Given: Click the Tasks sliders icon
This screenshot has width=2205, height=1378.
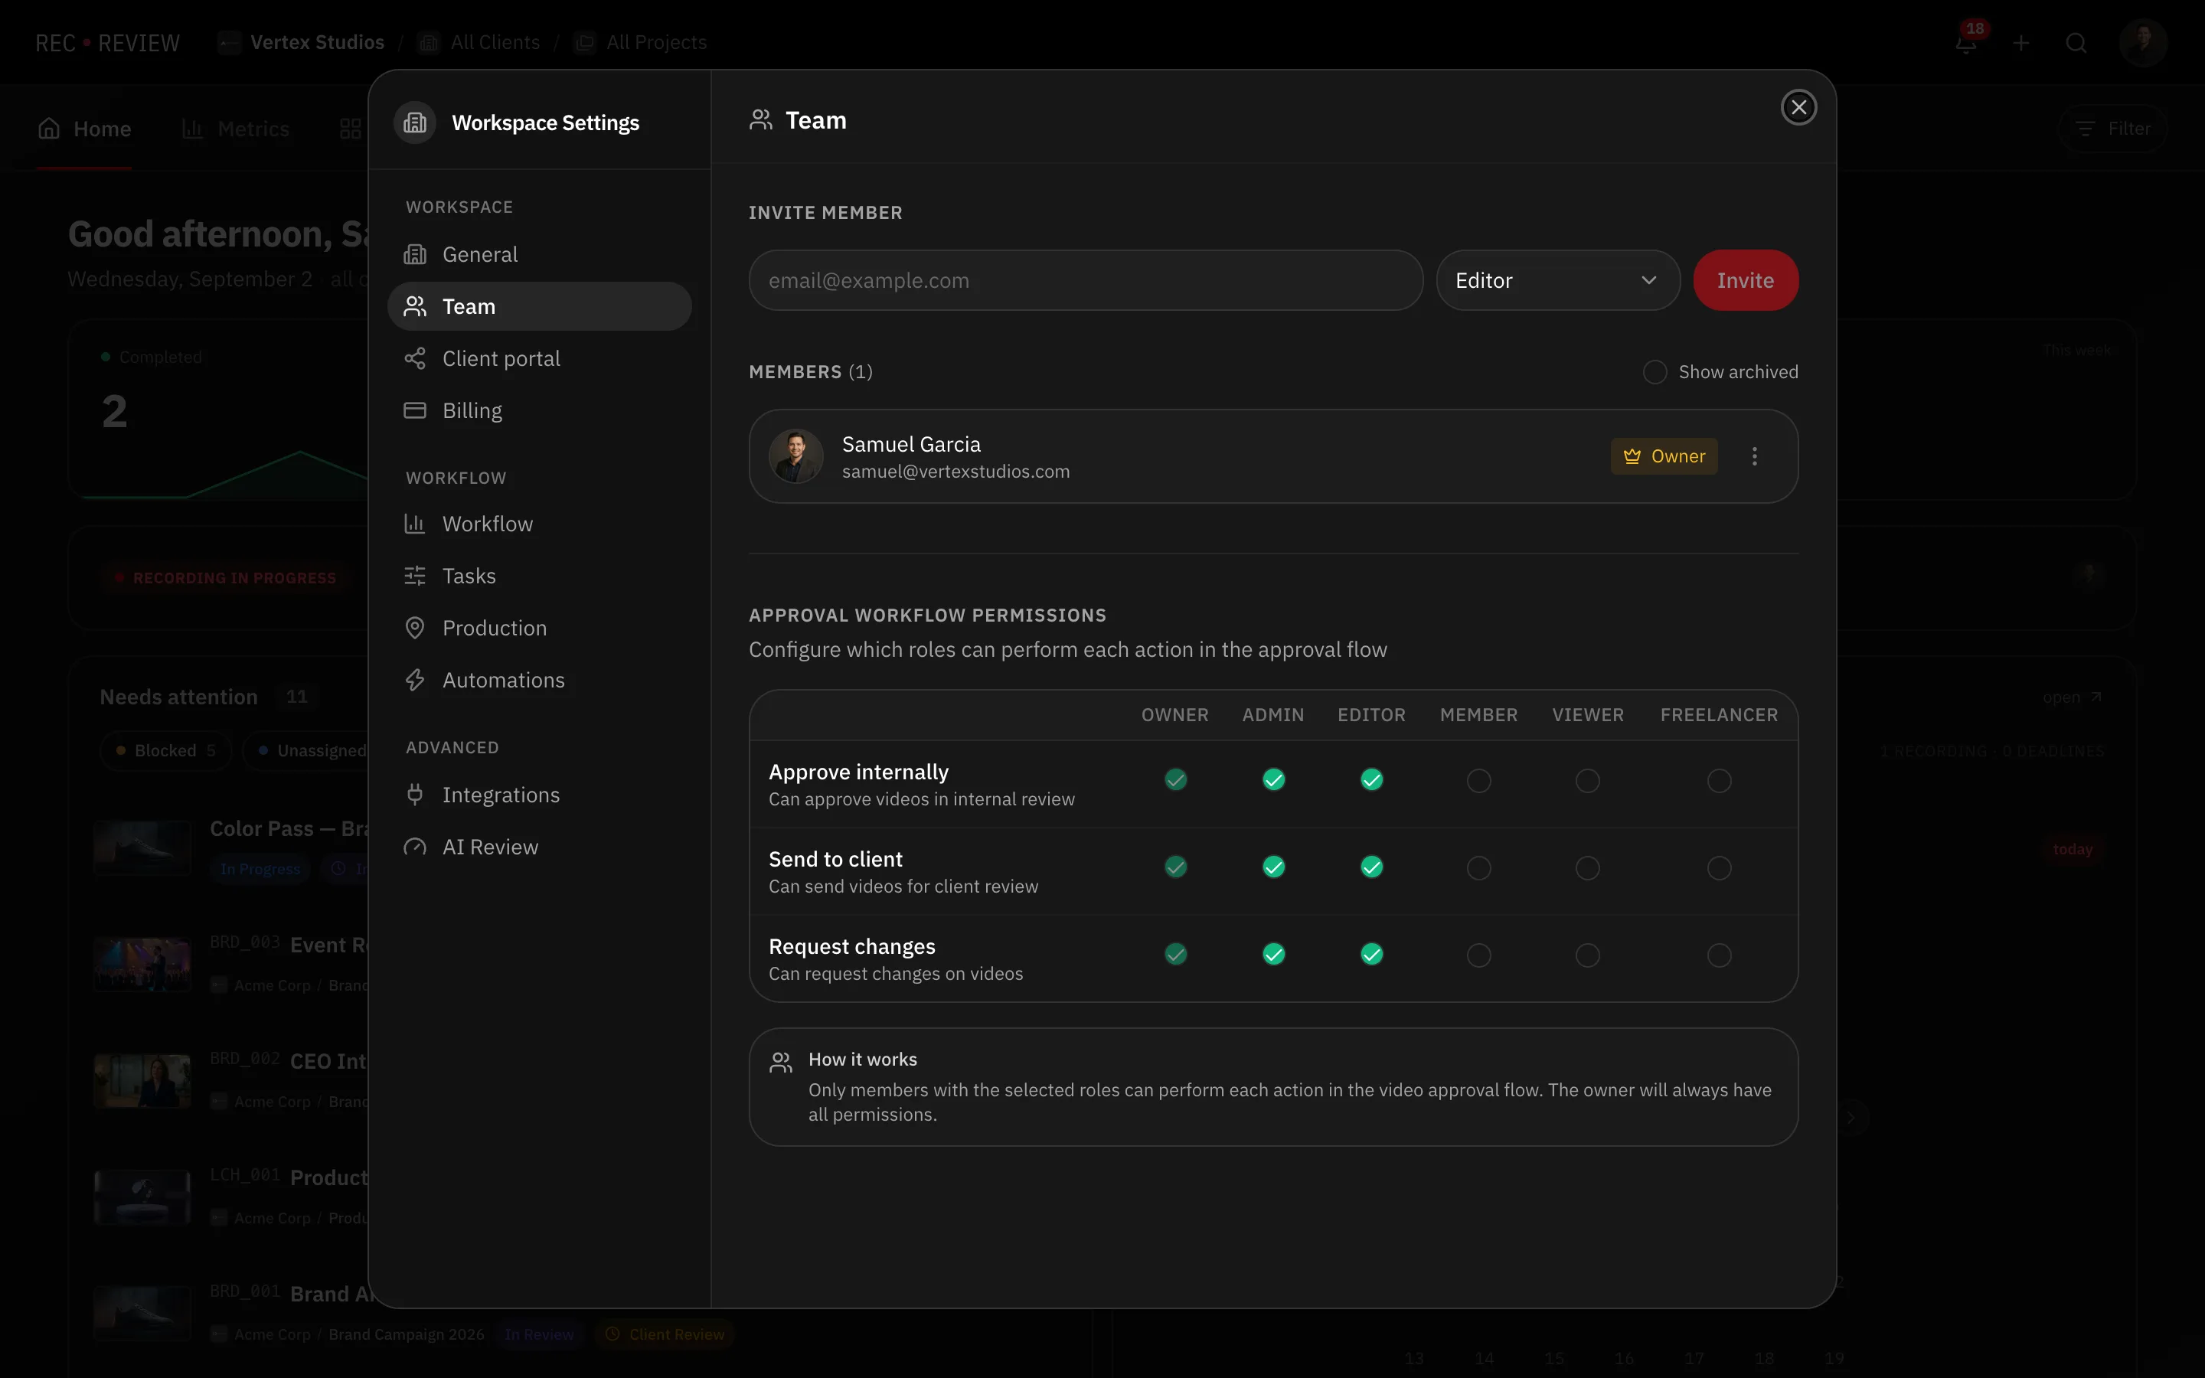Looking at the screenshot, I should point(414,576).
